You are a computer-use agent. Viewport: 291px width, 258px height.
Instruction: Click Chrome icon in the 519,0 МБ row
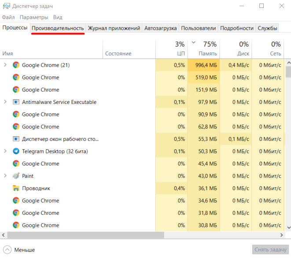(16, 77)
